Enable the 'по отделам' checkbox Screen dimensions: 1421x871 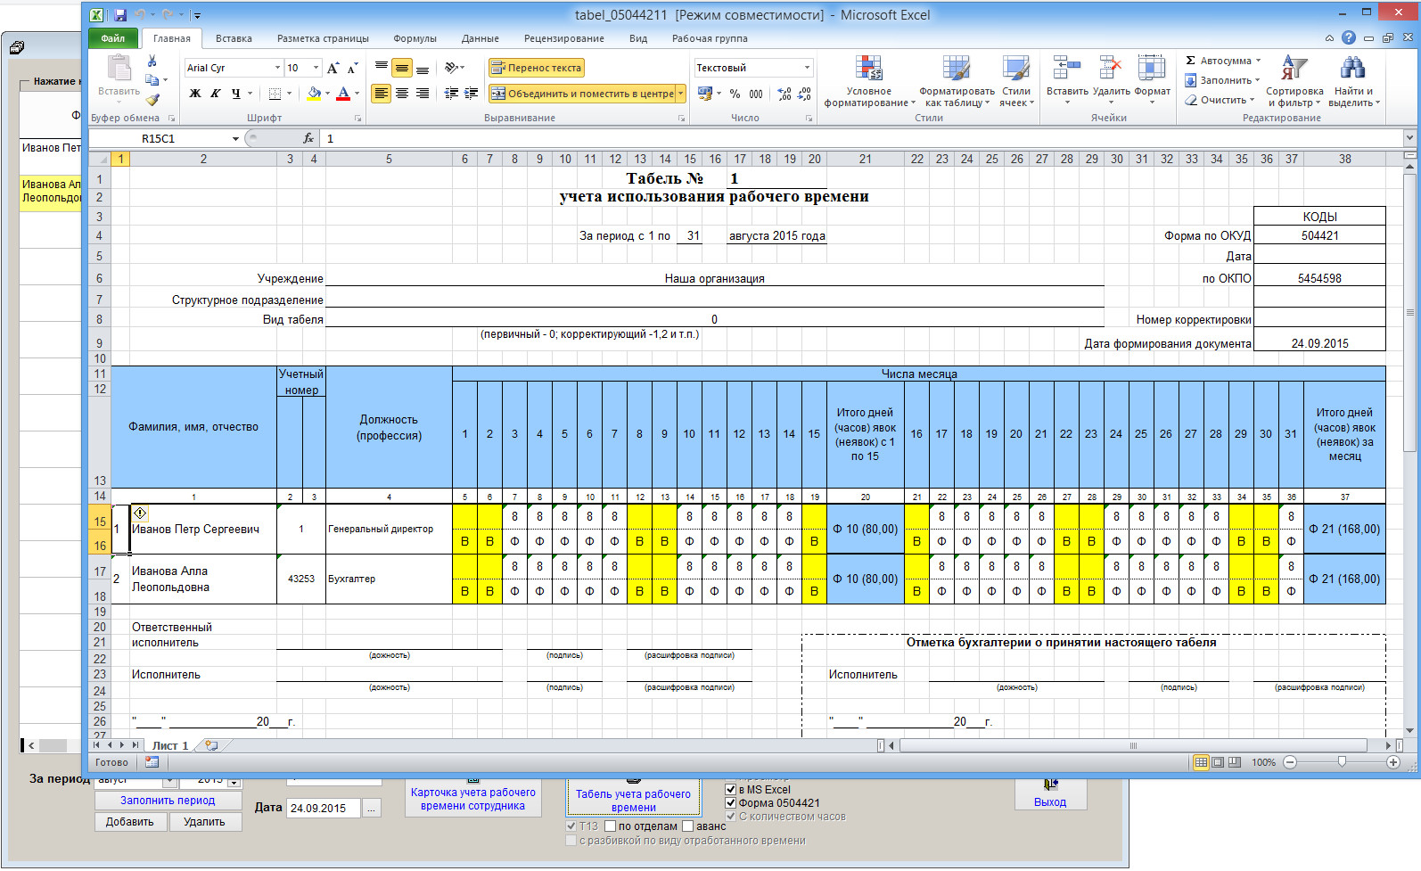click(611, 826)
